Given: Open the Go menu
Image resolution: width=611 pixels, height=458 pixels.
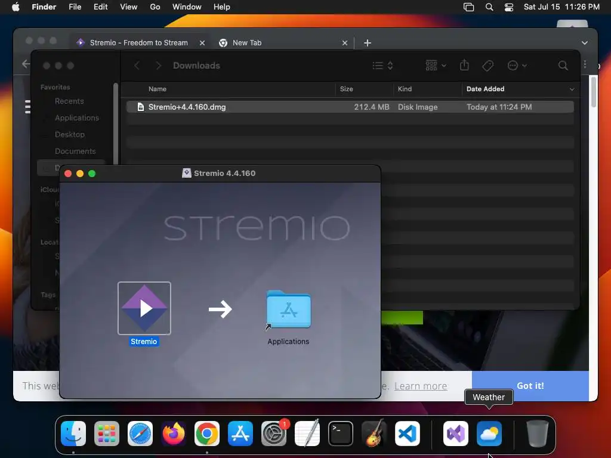Looking at the screenshot, I should [x=155, y=7].
